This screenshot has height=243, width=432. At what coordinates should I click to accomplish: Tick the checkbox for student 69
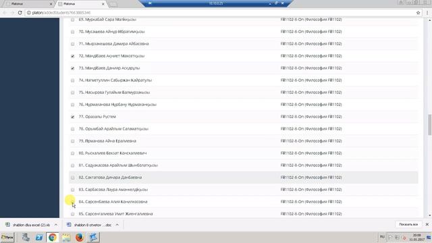pyautogui.click(x=72, y=20)
